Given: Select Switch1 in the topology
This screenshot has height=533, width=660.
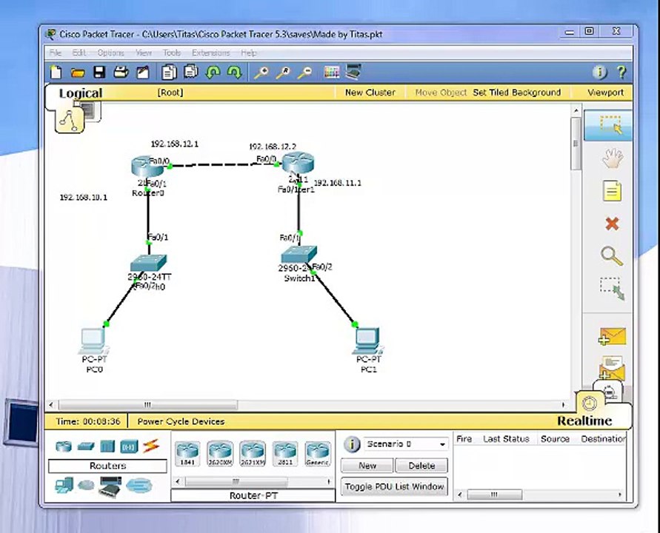Looking at the screenshot, I should point(299,255).
